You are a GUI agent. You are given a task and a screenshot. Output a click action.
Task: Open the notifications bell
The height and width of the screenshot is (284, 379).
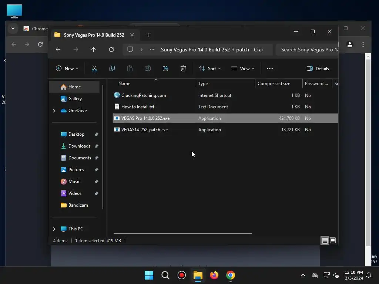click(369, 275)
